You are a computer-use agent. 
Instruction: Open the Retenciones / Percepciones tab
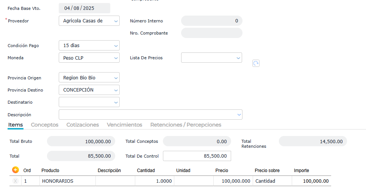tap(186, 125)
